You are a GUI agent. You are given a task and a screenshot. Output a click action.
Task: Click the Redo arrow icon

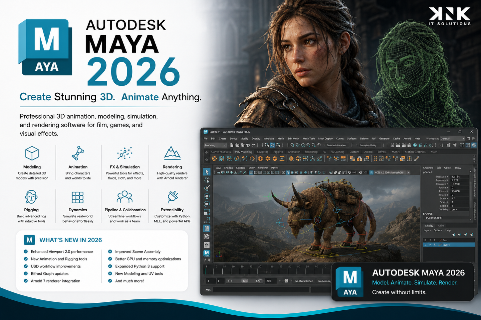click(x=253, y=145)
